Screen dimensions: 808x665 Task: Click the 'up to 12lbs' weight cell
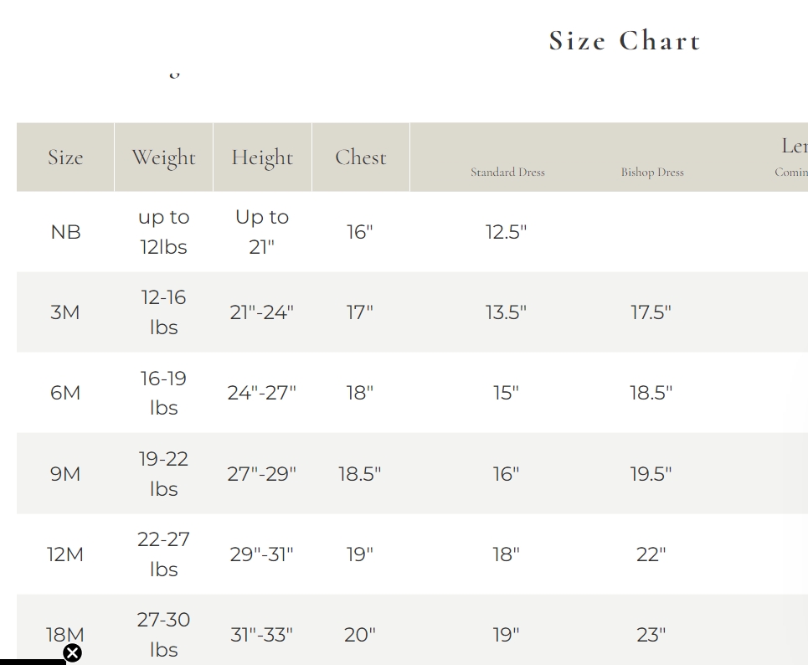tap(163, 232)
